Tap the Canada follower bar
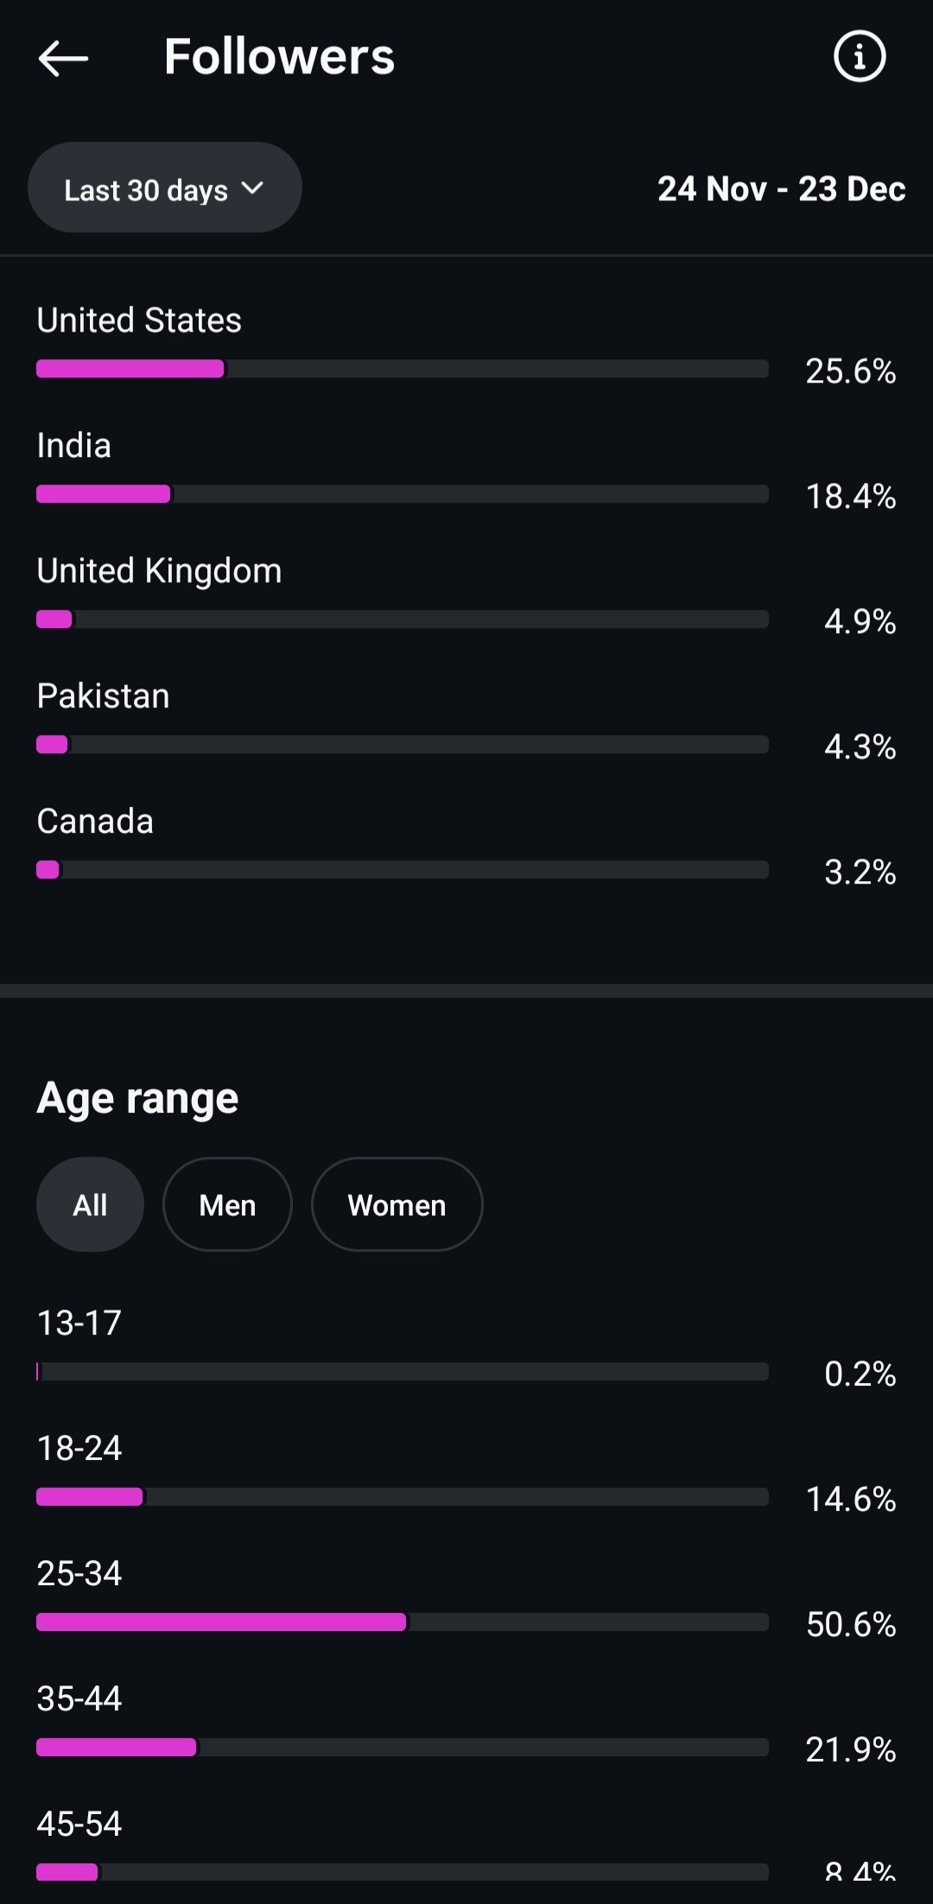933x1904 pixels. pyautogui.click(x=402, y=870)
